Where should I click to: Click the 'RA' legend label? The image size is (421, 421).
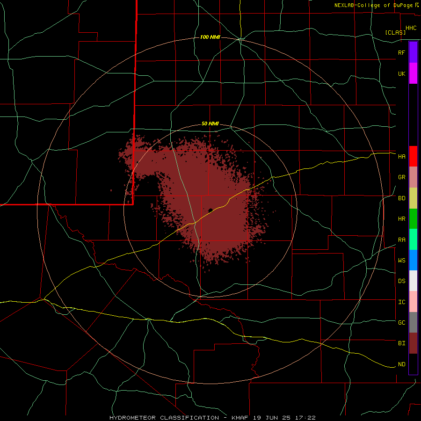pos(401,240)
